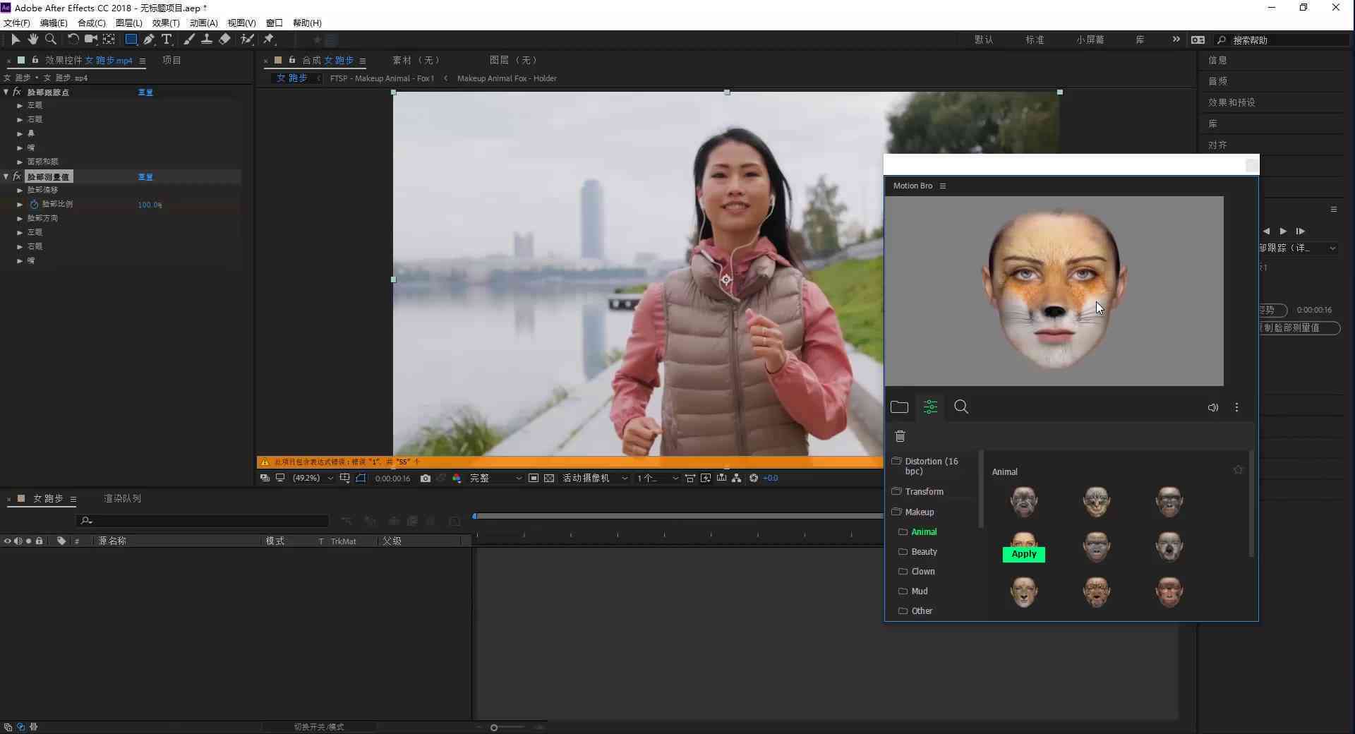The image size is (1355, 734).
Task: Select the Brush tool
Action: (x=189, y=40)
